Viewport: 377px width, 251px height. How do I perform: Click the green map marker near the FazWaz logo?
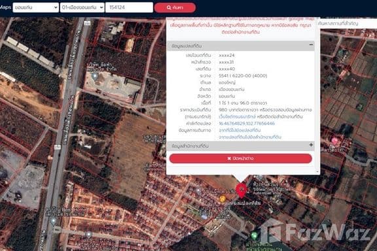click(x=254, y=235)
